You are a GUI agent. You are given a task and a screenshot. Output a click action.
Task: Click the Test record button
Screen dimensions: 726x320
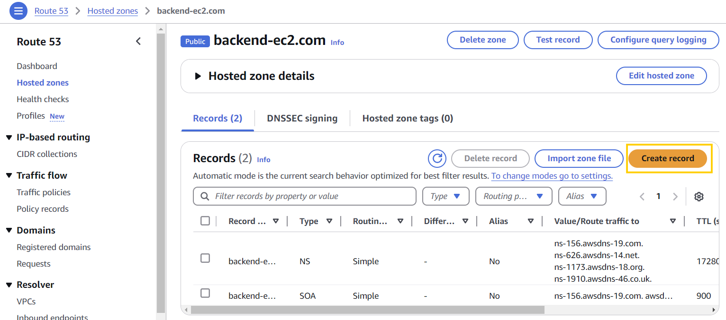(558, 40)
